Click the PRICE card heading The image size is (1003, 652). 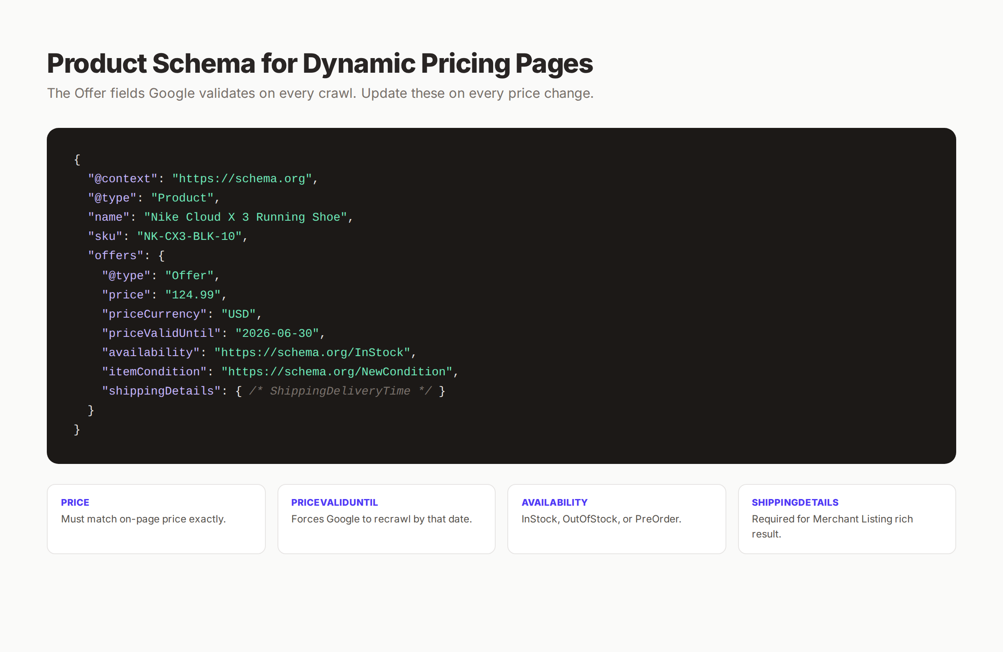(75, 502)
